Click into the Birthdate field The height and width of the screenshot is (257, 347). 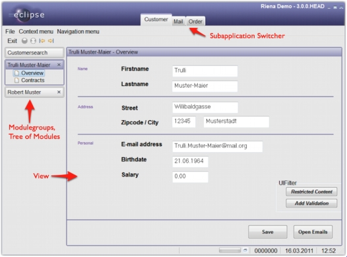click(x=190, y=161)
